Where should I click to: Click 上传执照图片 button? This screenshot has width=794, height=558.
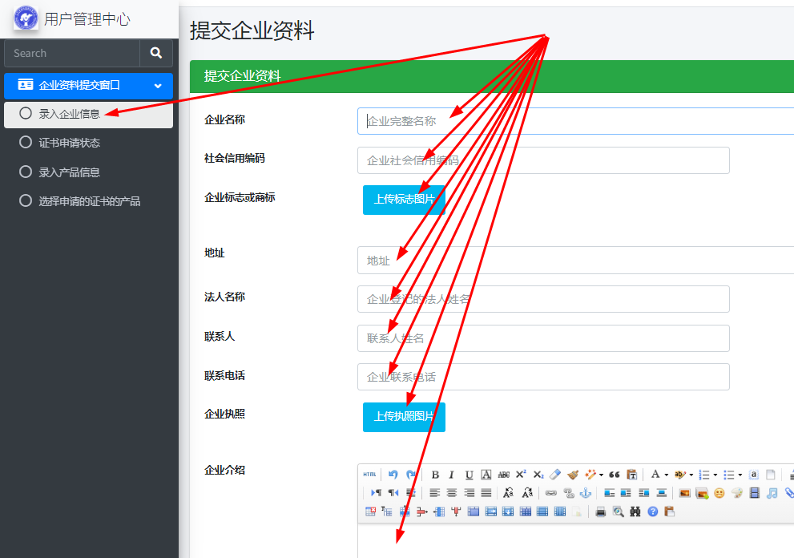pyautogui.click(x=404, y=417)
